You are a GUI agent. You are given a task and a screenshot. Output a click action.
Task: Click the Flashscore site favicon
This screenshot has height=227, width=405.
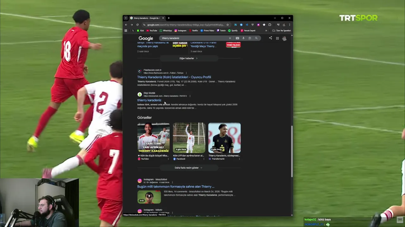coord(140,71)
